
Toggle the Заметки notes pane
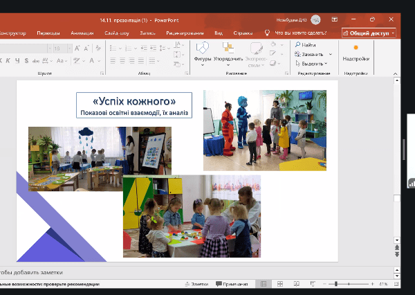(196, 284)
